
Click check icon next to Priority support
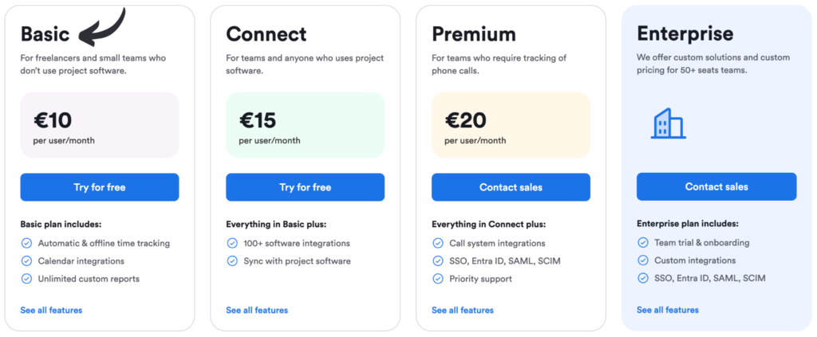[438, 279]
